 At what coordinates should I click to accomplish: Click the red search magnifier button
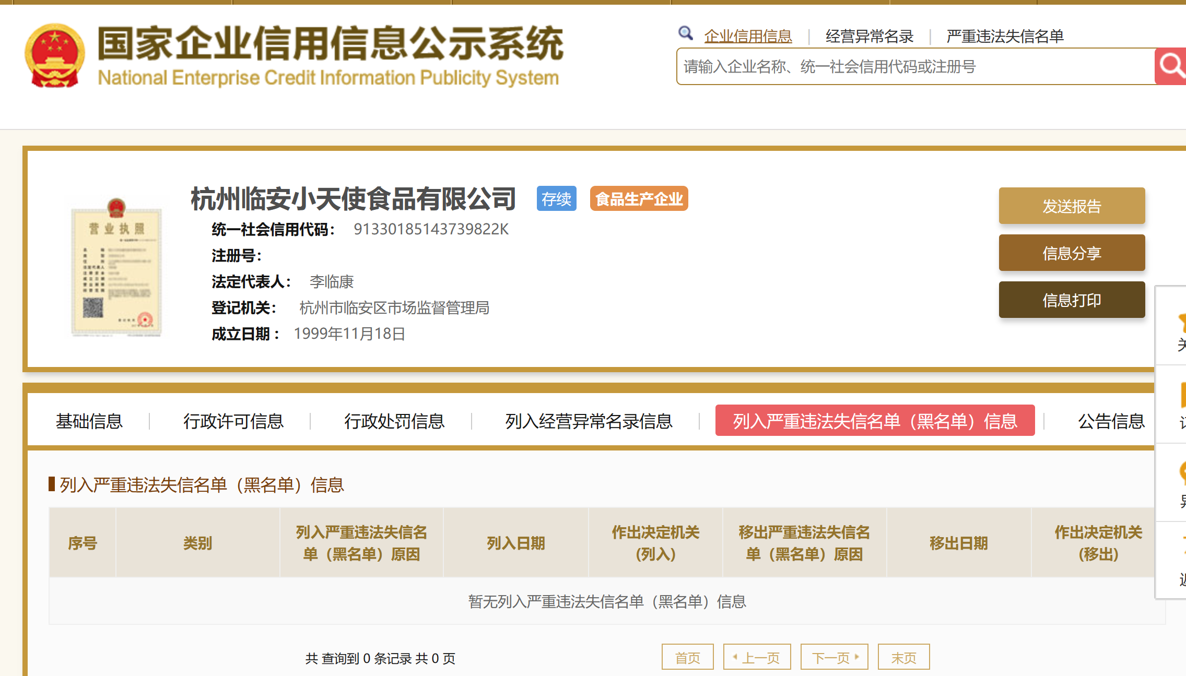click(x=1170, y=66)
